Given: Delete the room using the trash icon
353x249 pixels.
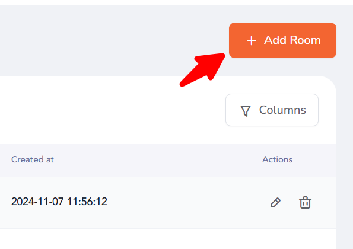Looking at the screenshot, I should 305,203.
